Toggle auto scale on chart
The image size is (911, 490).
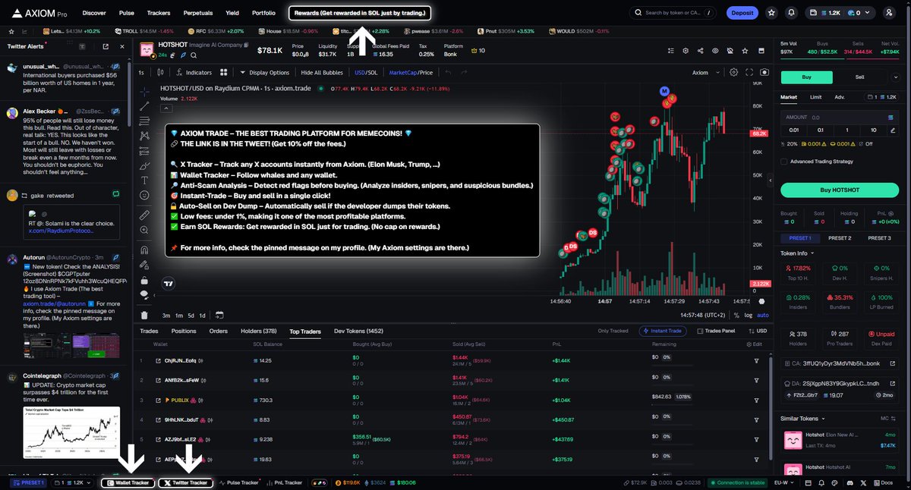pyautogui.click(x=763, y=316)
